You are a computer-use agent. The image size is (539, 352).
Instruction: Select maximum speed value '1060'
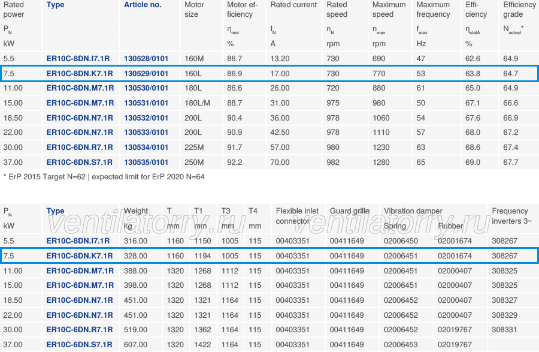tap(381, 118)
